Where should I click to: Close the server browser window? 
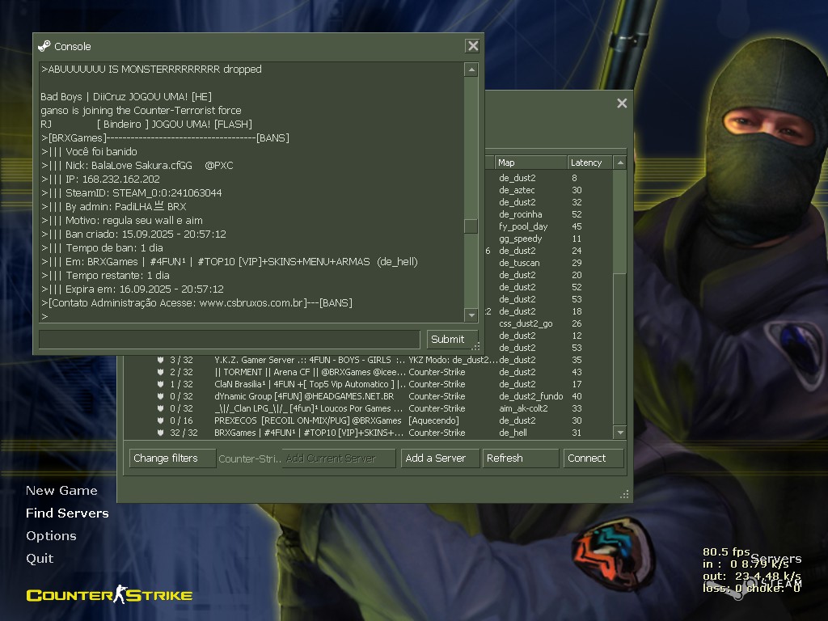622,103
